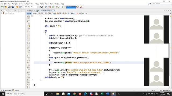The width and height of the screenshot is (172, 96).
Task: Switch editor to Source view
Action: tap(29, 13)
